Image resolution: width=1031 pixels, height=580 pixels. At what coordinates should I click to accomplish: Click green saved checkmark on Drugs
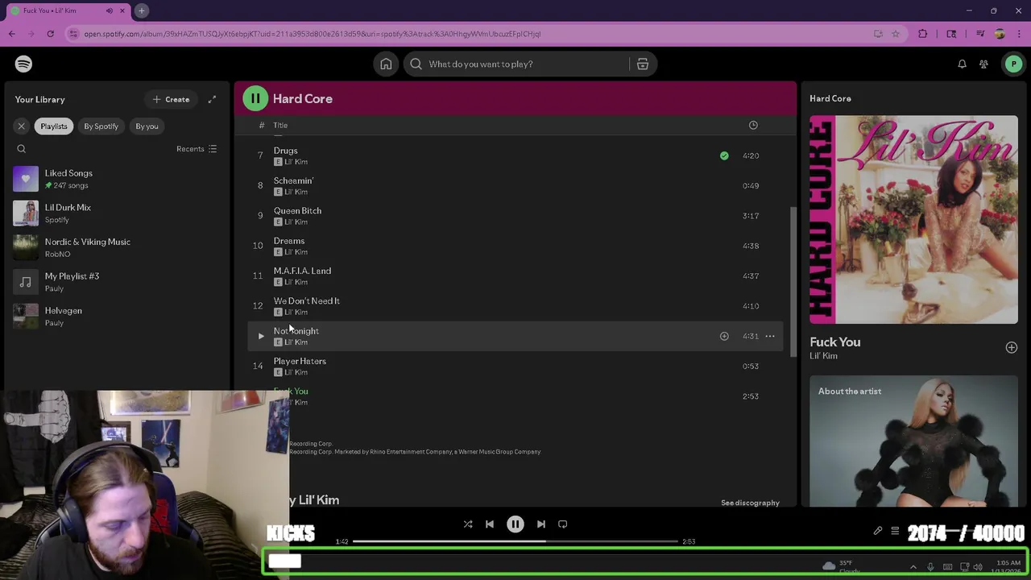point(724,156)
